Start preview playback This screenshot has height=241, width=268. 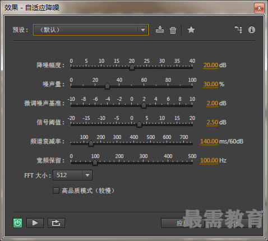[x=35, y=223]
